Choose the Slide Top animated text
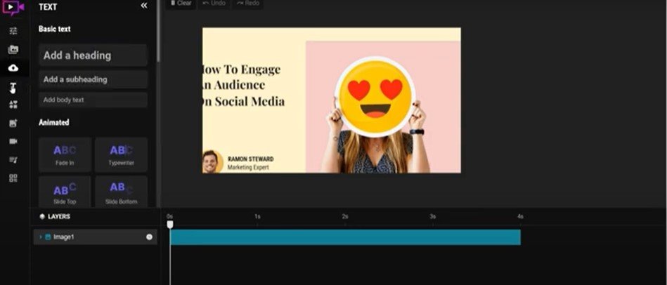Image resolution: width=667 pixels, height=285 pixels. pos(65,192)
